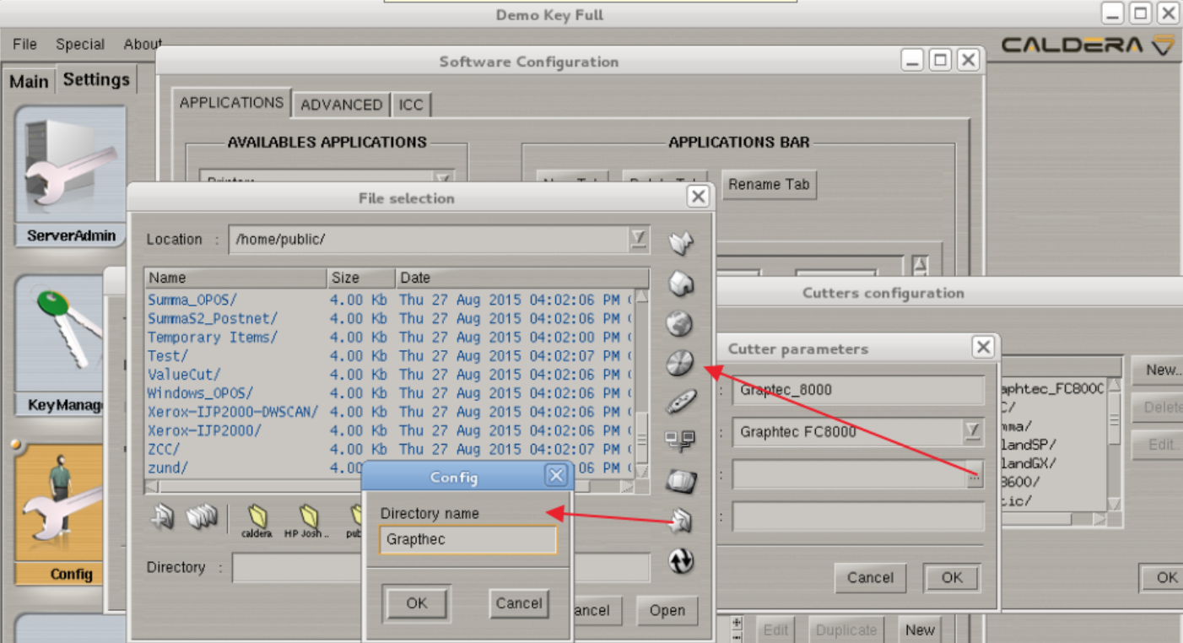Switch to the ICC tab
The height and width of the screenshot is (643, 1183).
tap(411, 105)
